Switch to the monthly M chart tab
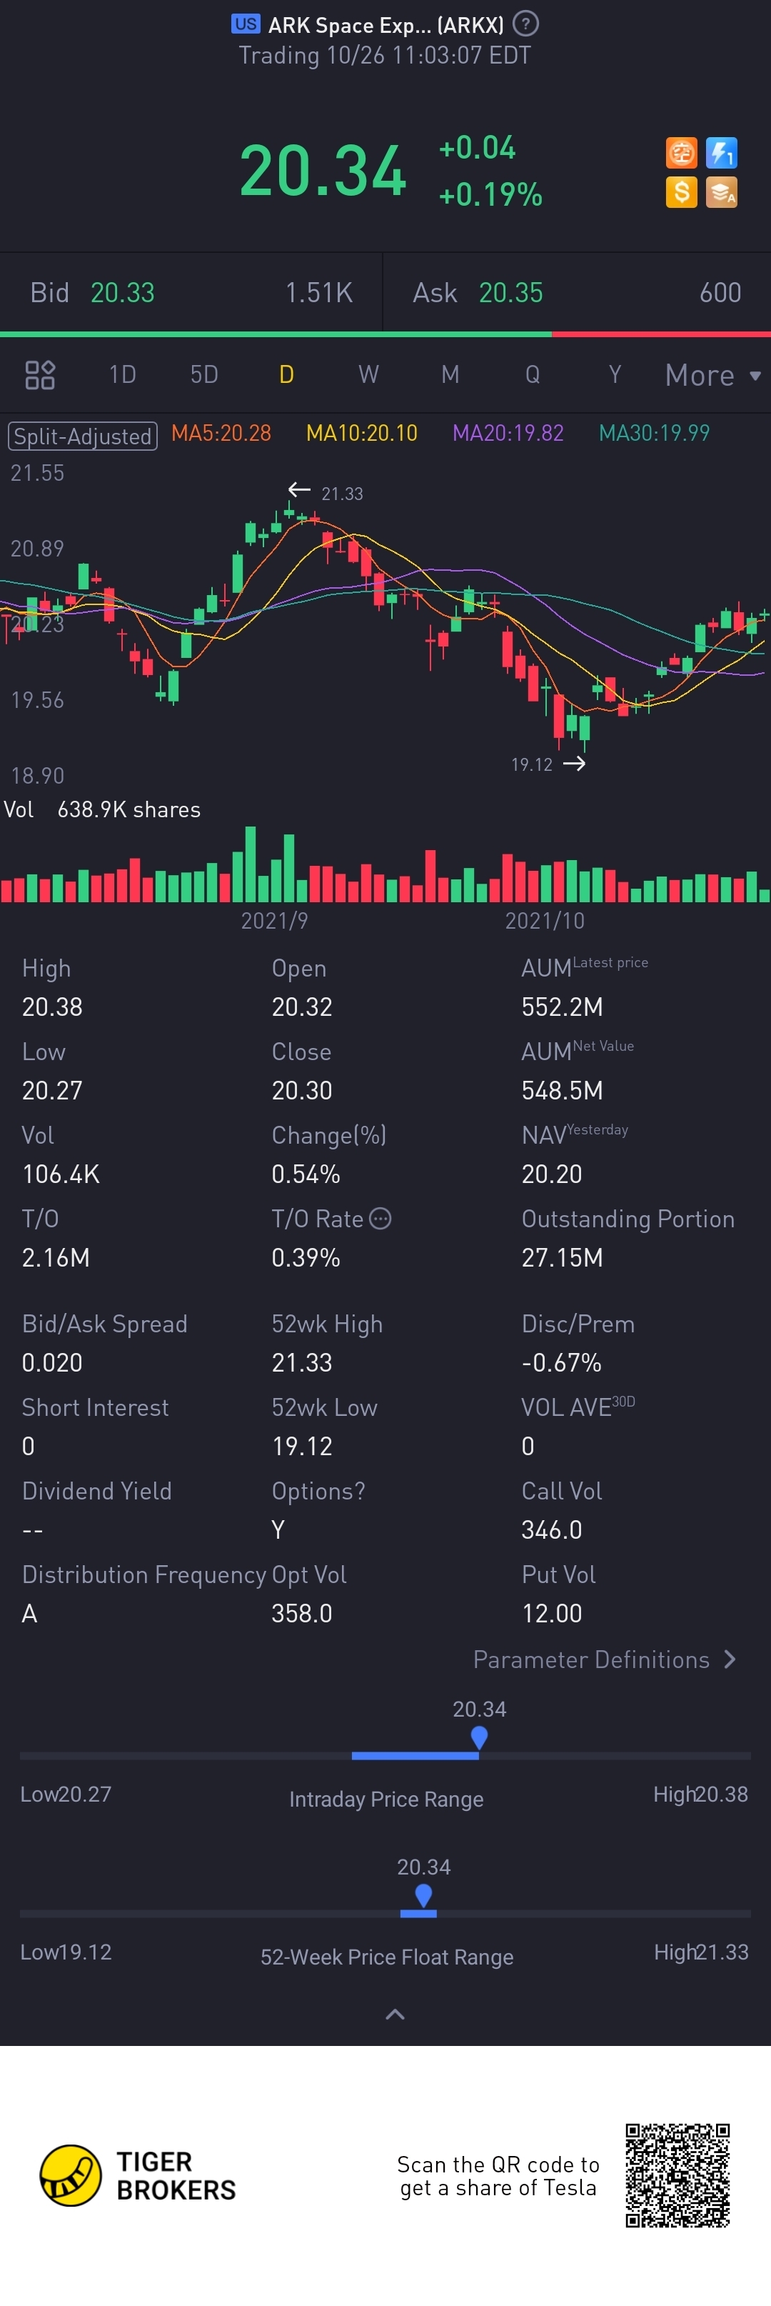 coord(450,374)
